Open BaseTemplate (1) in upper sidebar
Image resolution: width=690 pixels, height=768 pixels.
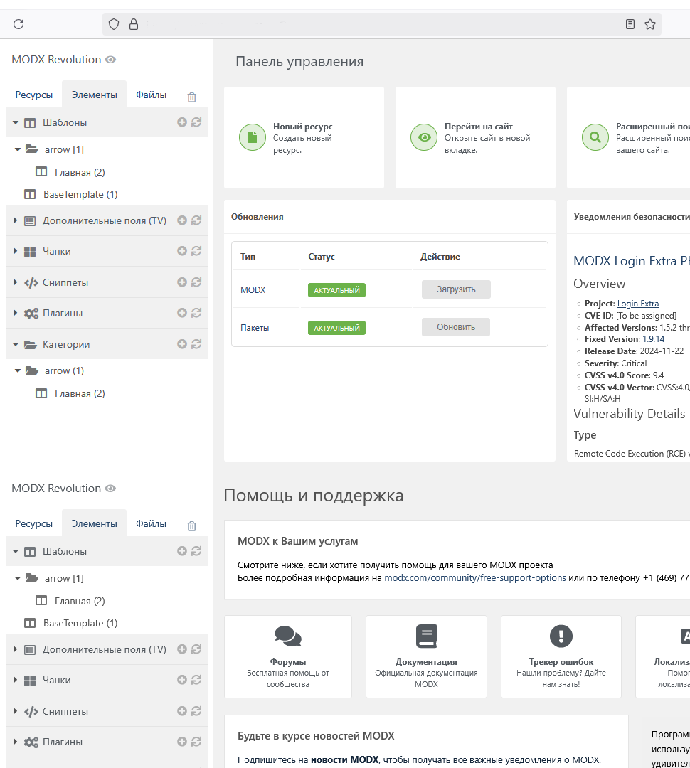coord(80,194)
